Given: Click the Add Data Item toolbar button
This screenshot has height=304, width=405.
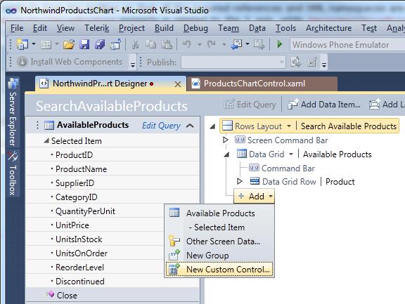Looking at the screenshot, I should [324, 105].
